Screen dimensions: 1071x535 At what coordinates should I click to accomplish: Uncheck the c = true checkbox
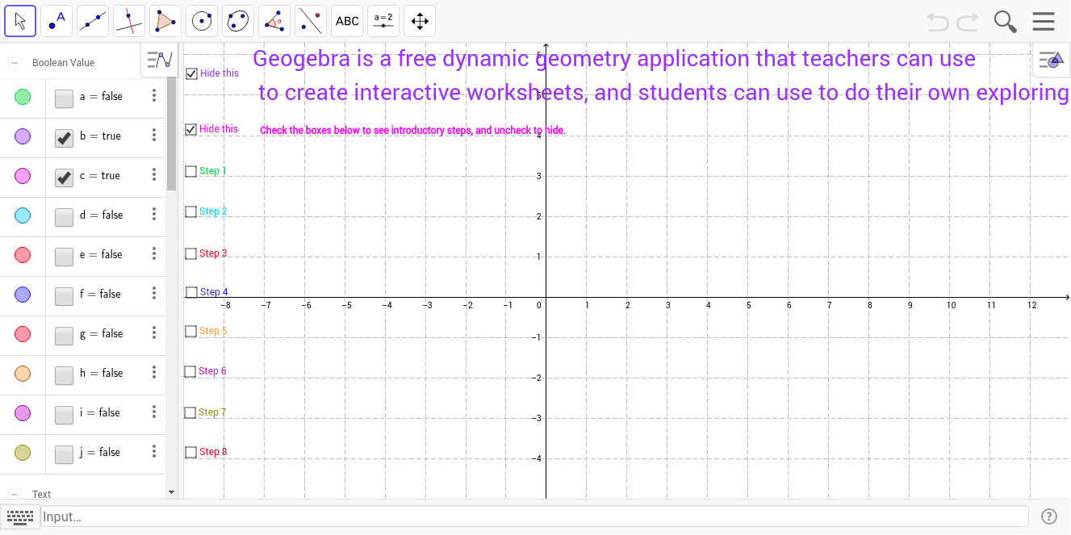tap(64, 177)
